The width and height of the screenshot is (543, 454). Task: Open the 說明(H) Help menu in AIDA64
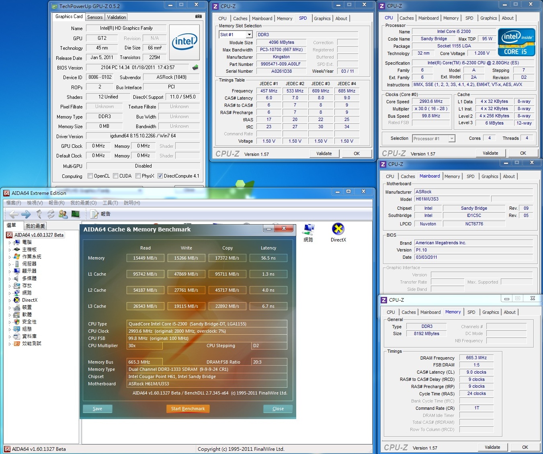point(132,203)
